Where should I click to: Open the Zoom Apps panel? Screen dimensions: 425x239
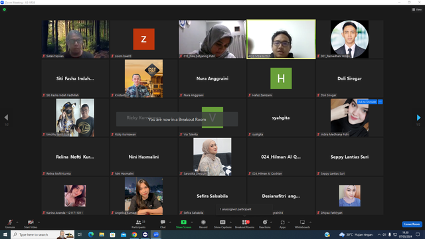point(282,224)
